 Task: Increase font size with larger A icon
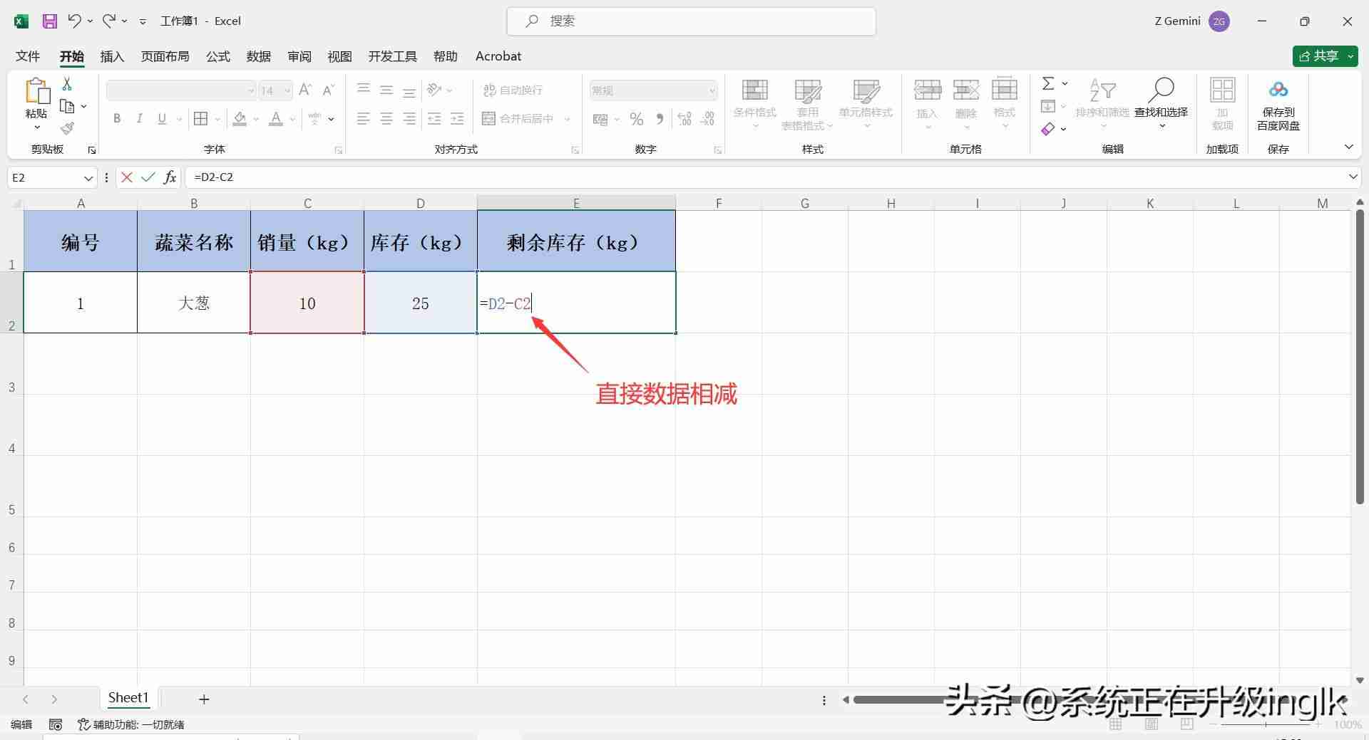pyautogui.click(x=305, y=90)
